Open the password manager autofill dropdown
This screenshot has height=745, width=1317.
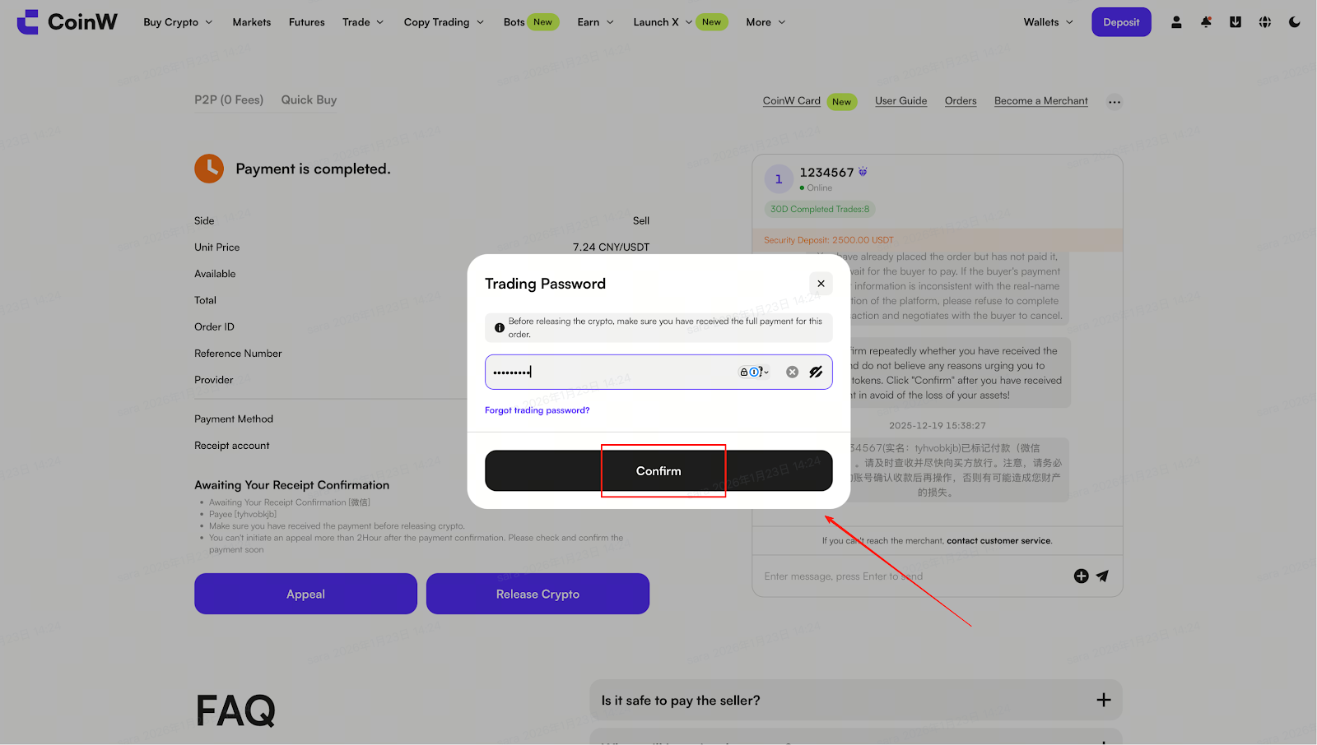click(x=754, y=372)
